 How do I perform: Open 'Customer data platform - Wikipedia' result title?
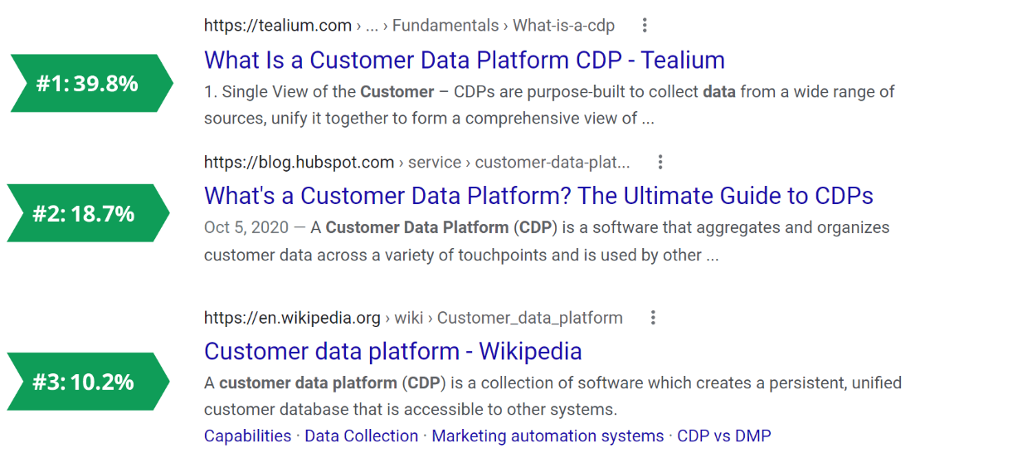click(393, 351)
